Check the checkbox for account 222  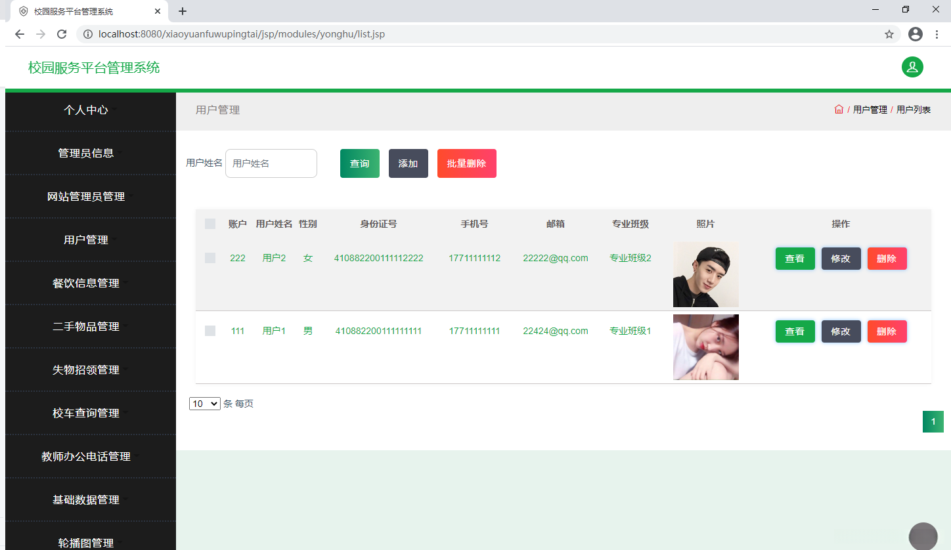tap(210, 257)
